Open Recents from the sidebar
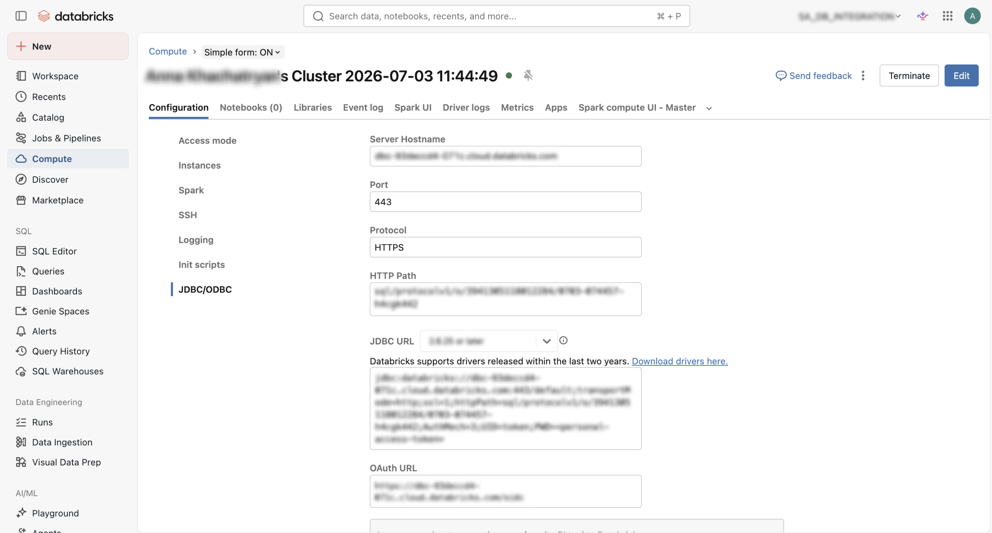 coord(68,97)
